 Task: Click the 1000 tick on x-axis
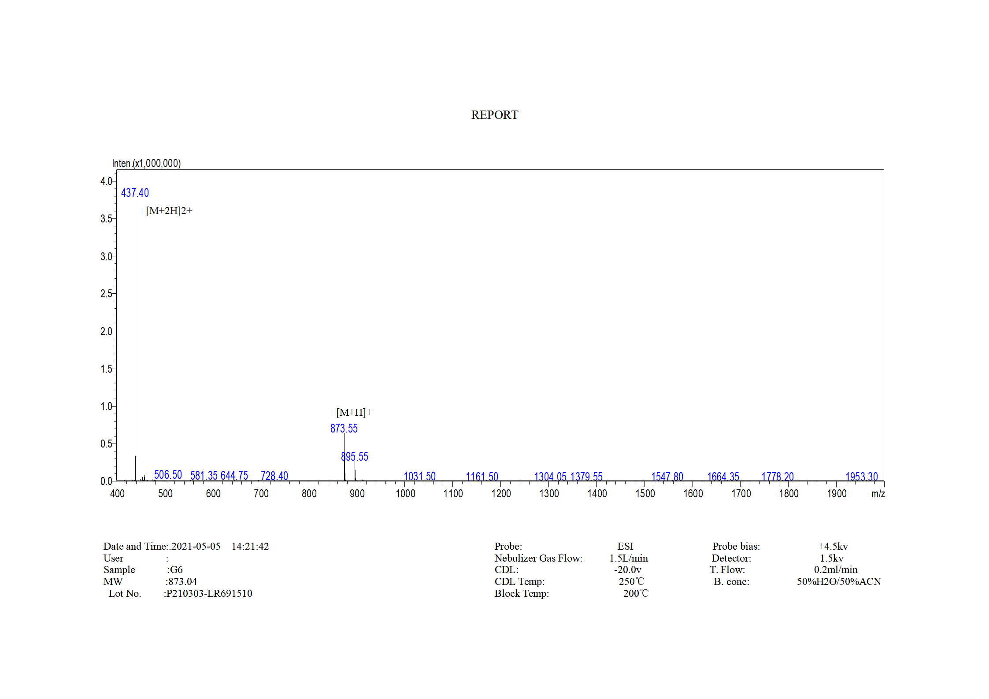pos(405,494)
